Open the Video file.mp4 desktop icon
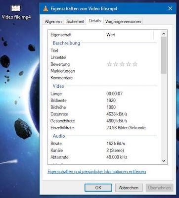This screenshot has width=179, height=198. point(16,12)
